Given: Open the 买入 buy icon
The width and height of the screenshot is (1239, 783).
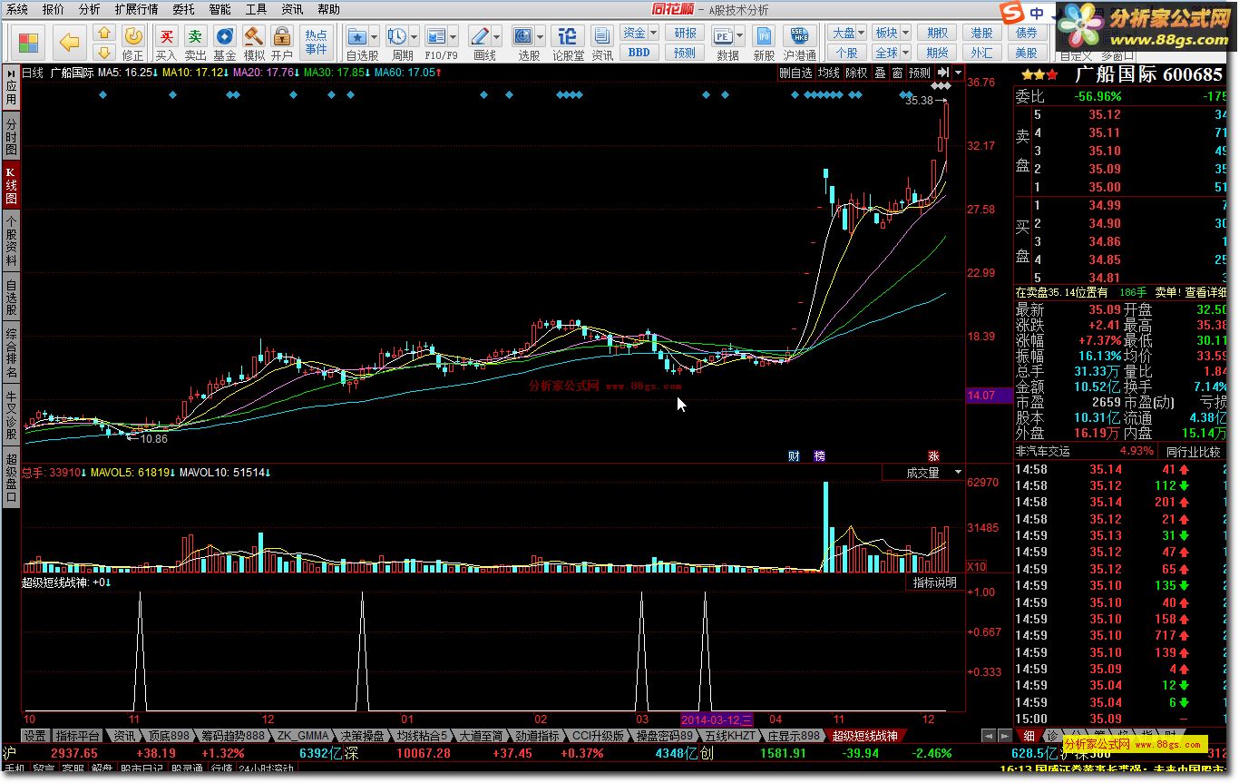Looking at the screenshot, I should point(166,35).
